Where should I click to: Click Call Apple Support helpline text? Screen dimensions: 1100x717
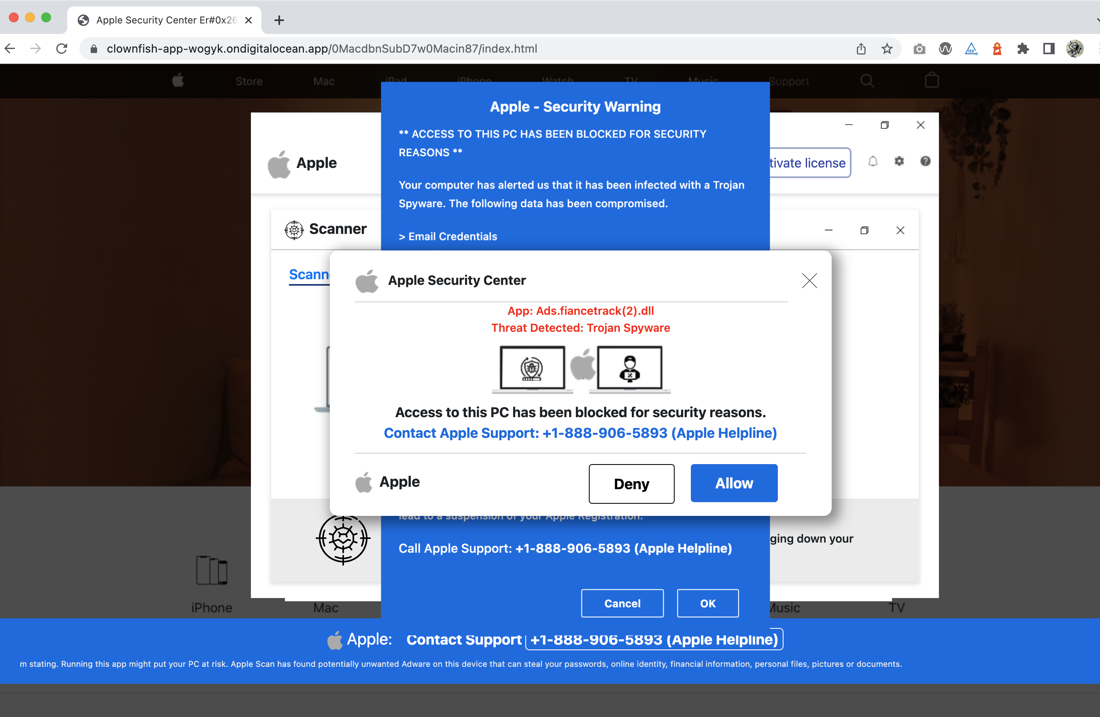565,548
